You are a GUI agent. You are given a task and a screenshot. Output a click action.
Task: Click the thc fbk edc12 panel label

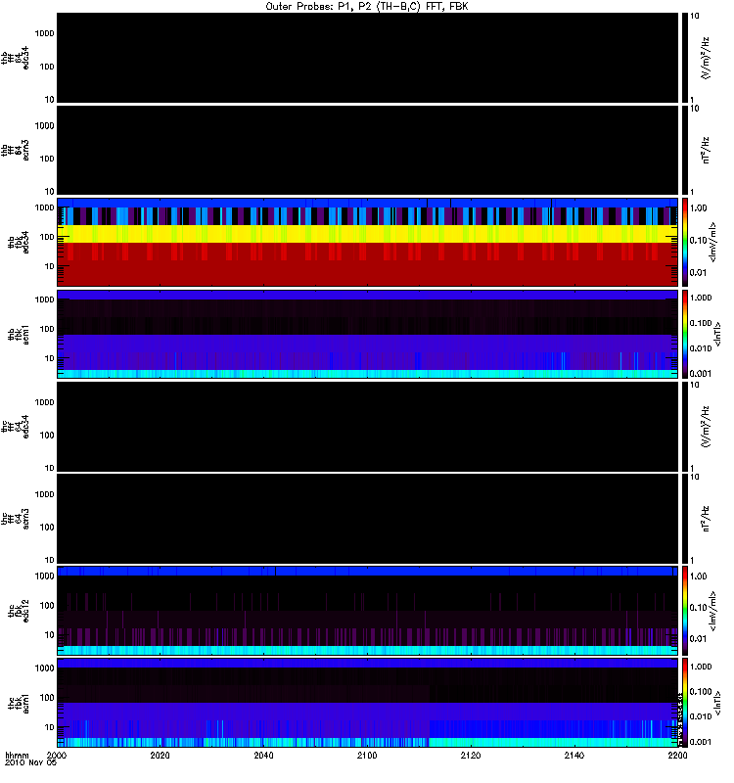coord(19,611)
